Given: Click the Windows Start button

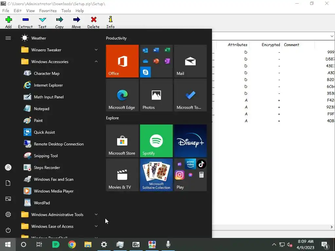Looking at the screenshot, I should tap(8, 244).
